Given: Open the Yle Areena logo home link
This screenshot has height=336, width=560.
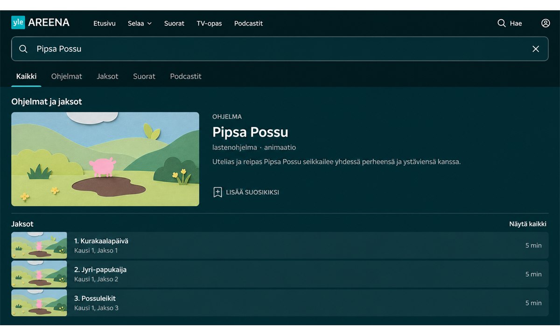Looking at the screenshot, I should 41,22.
